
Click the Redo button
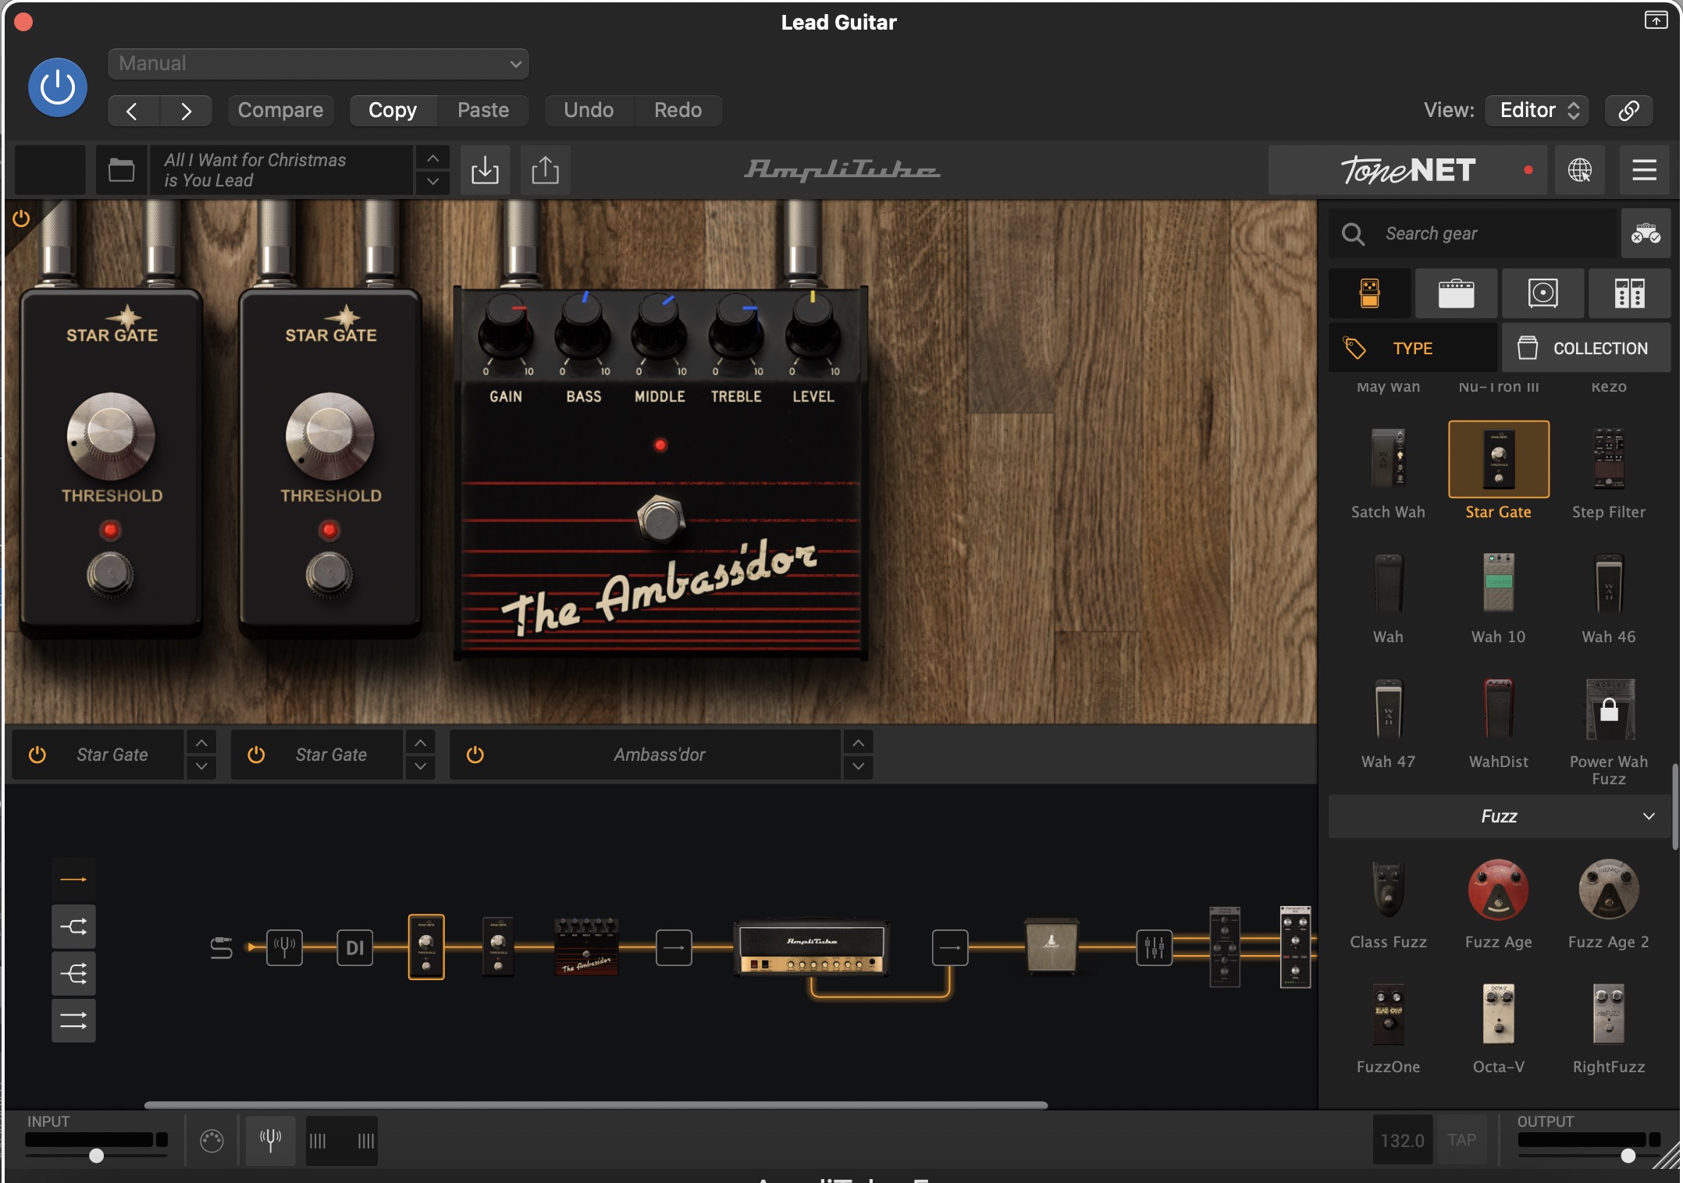678,110
